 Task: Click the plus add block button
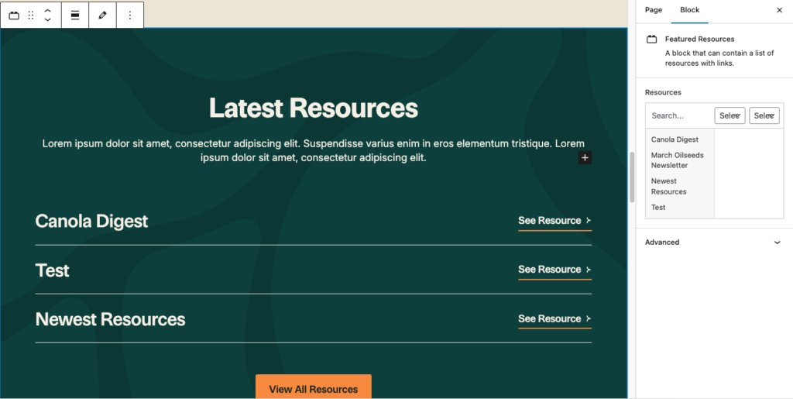point(585,158)
